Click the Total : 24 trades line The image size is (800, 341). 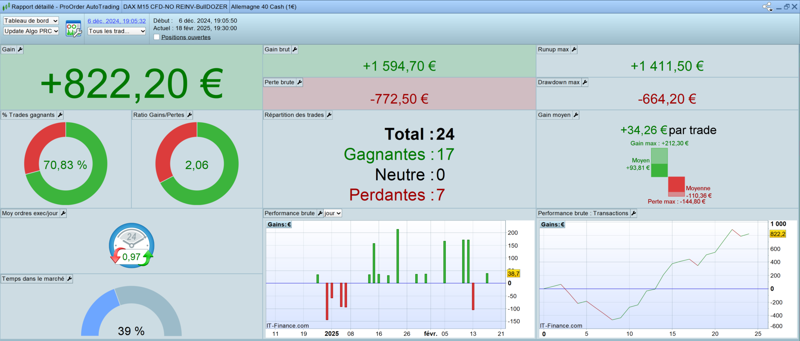tap(420, 134)
